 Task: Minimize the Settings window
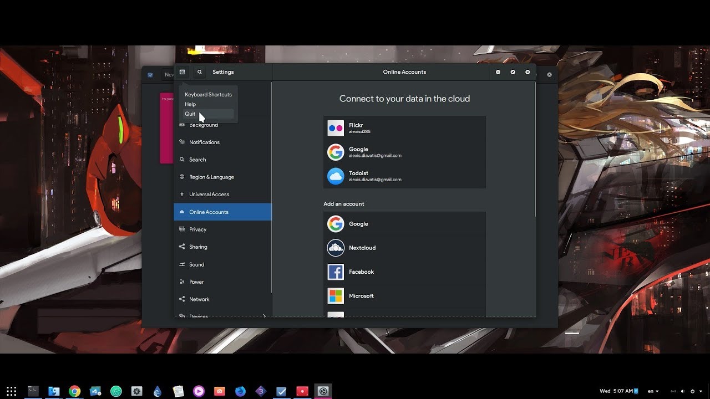point(498,72)
